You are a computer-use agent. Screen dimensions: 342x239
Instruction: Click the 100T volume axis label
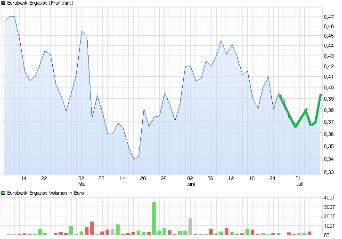[x=329, y=226]
